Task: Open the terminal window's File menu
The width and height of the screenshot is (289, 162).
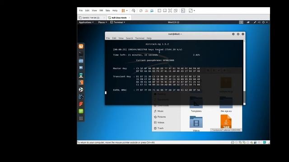Action: pos(108,38)
